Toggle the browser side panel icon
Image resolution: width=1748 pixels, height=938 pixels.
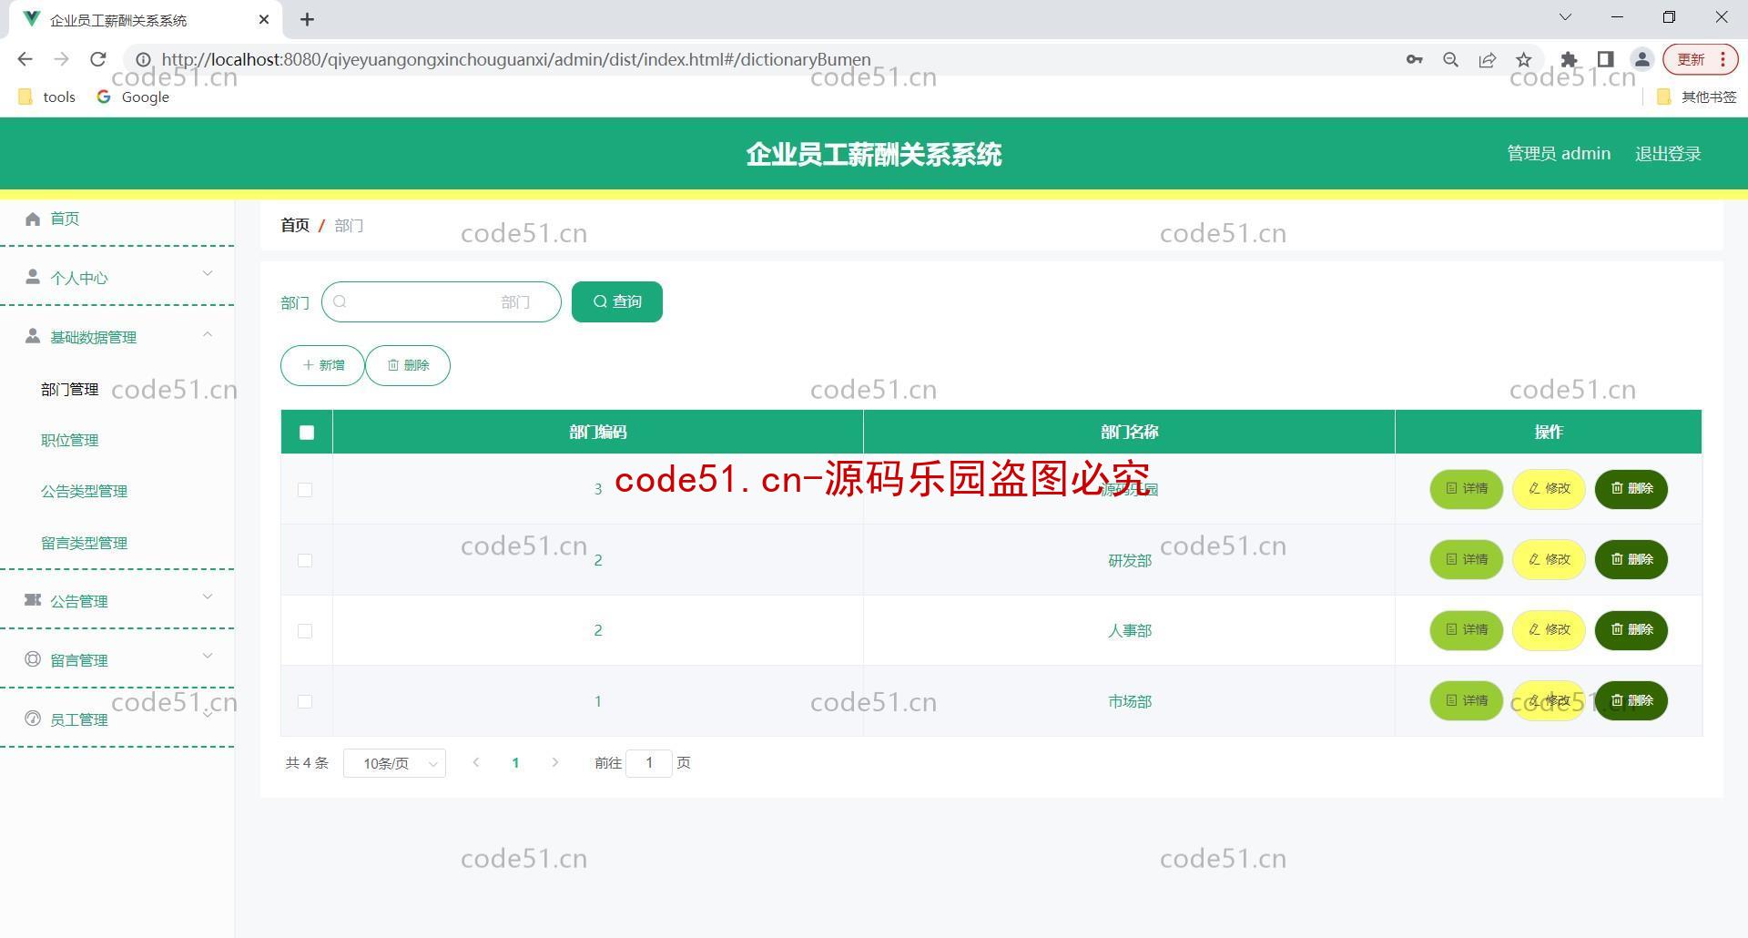[1605, 60]
